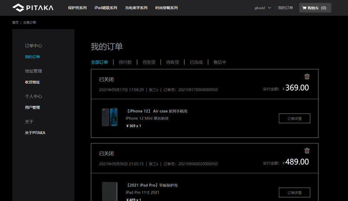This screenshot has width=348, height=201.
Task: Expand the ghost2 account dropdown
Action: coord(263,8)
